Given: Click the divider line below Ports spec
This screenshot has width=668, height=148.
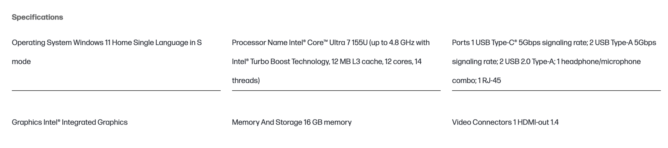Looking at the screenshot, I should pyautogui.click(x=556, y=91).
